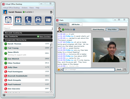Click green presence icon beside Ted Truong
Screen dimensions: 130x99
pyautogui.click(x=6, y=48)
